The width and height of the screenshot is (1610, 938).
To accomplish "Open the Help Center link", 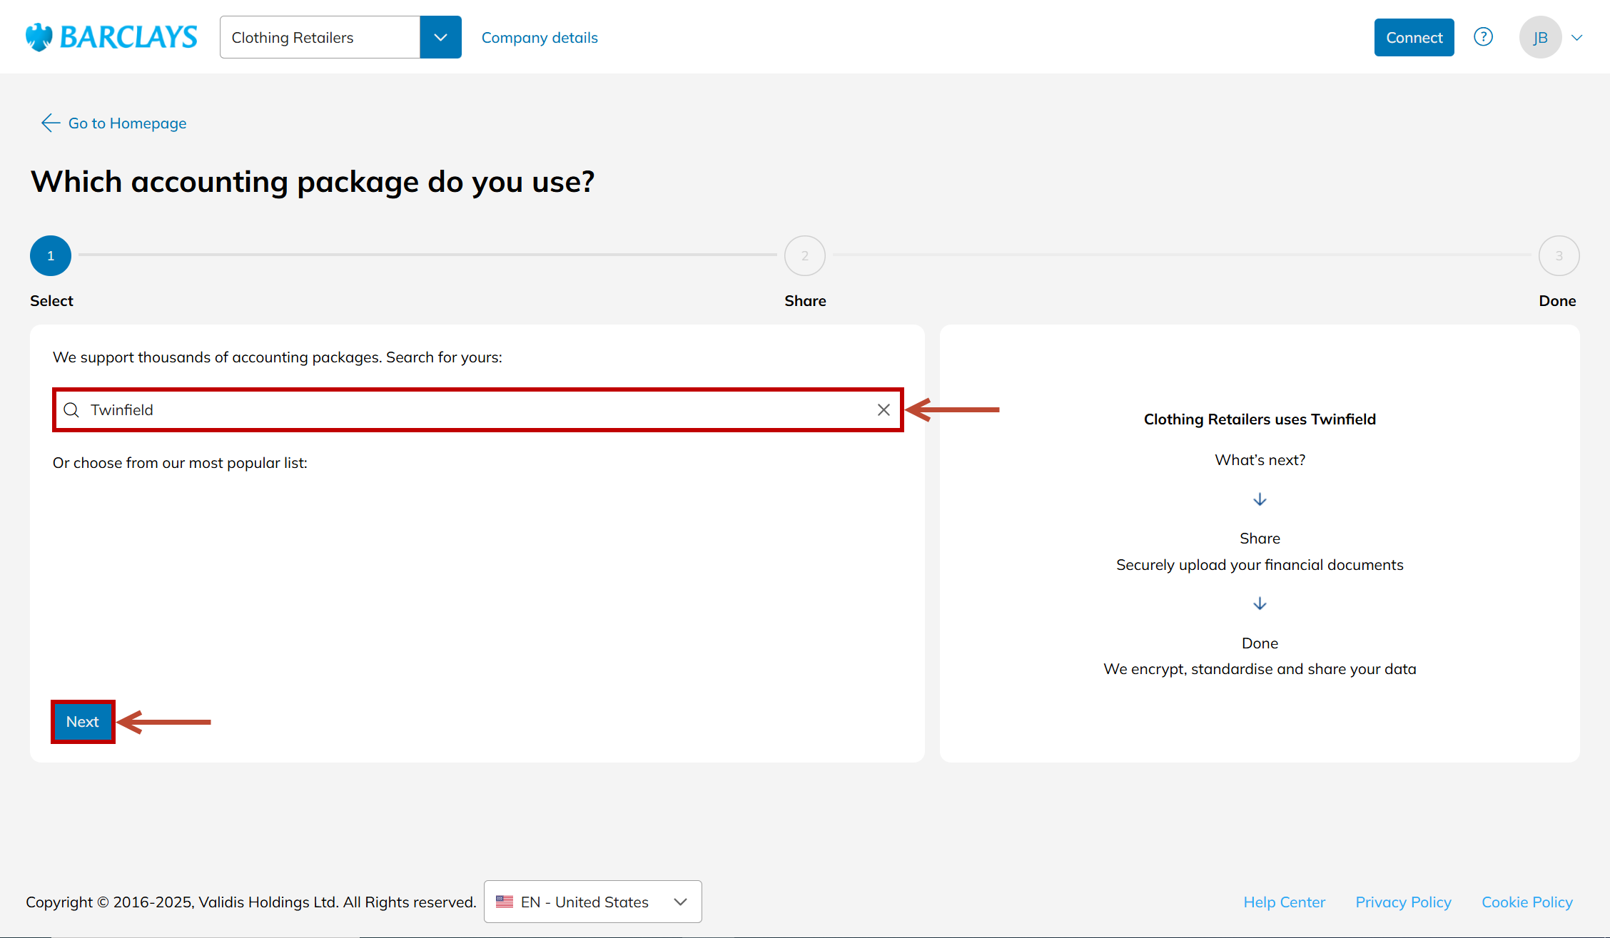I will click(1284, 902).
